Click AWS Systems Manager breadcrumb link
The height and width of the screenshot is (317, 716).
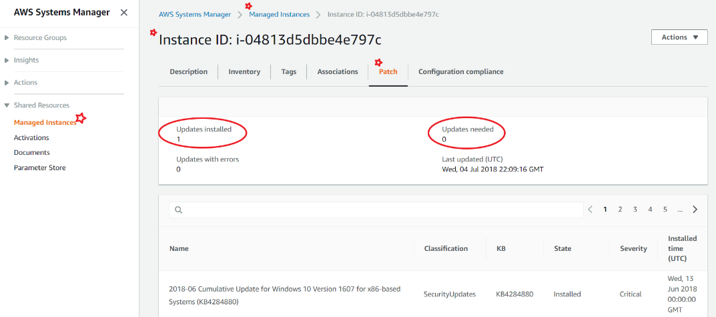click(195, 14)
